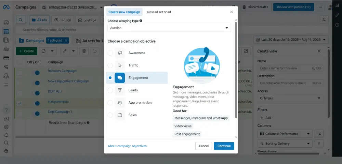Select the App promotion objective radio button
The height and width of the screenshot is (164, 342).
pos(110,103)
